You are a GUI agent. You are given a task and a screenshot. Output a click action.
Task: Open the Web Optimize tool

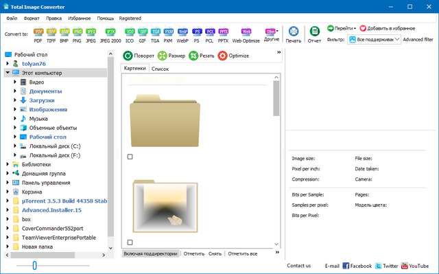[x=246, y=35]
